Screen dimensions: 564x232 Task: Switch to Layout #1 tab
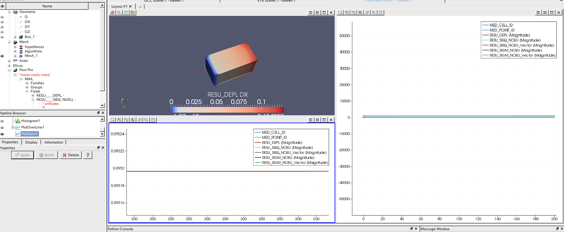tap(119, 6)
